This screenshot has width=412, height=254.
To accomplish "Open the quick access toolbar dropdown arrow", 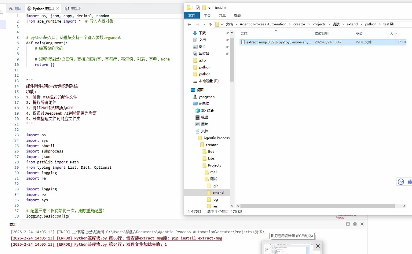I will (209, 8).
